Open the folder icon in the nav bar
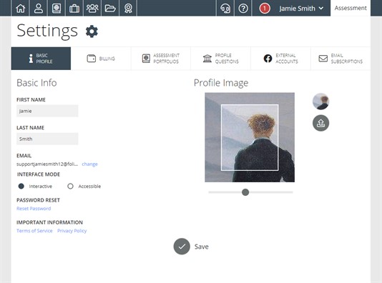382x283 pixels. click(110, 9)
